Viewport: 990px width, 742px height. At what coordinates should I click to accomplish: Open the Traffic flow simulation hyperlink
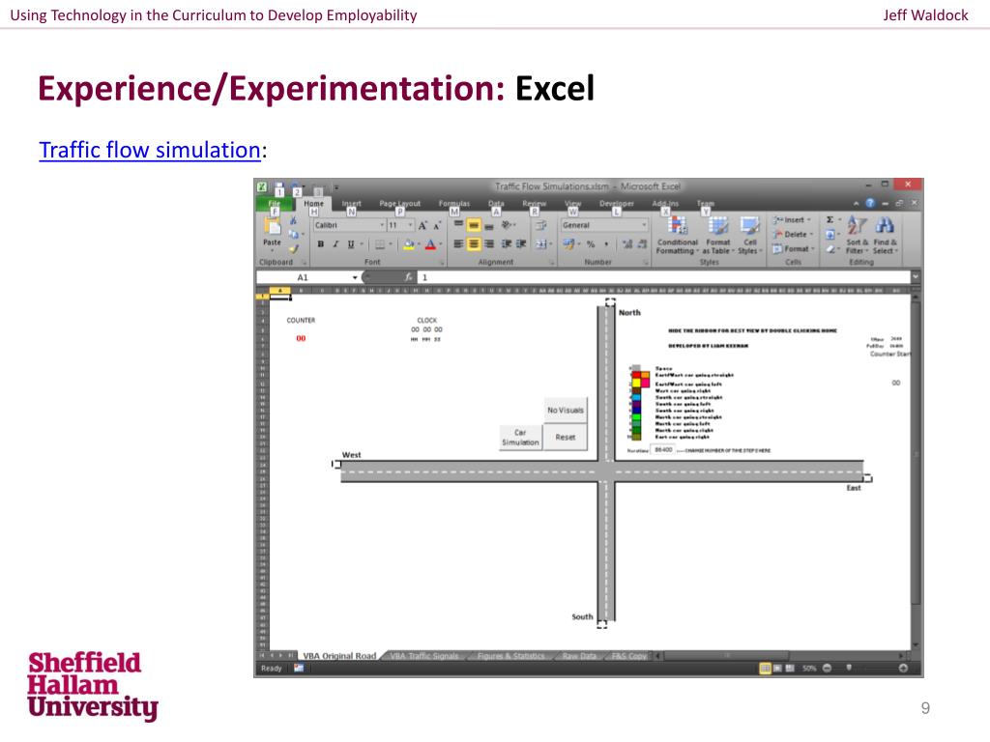click(150, 150)
